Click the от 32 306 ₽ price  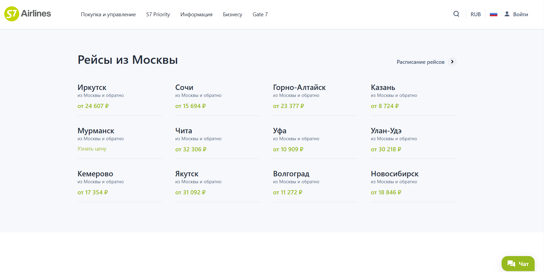191,149
